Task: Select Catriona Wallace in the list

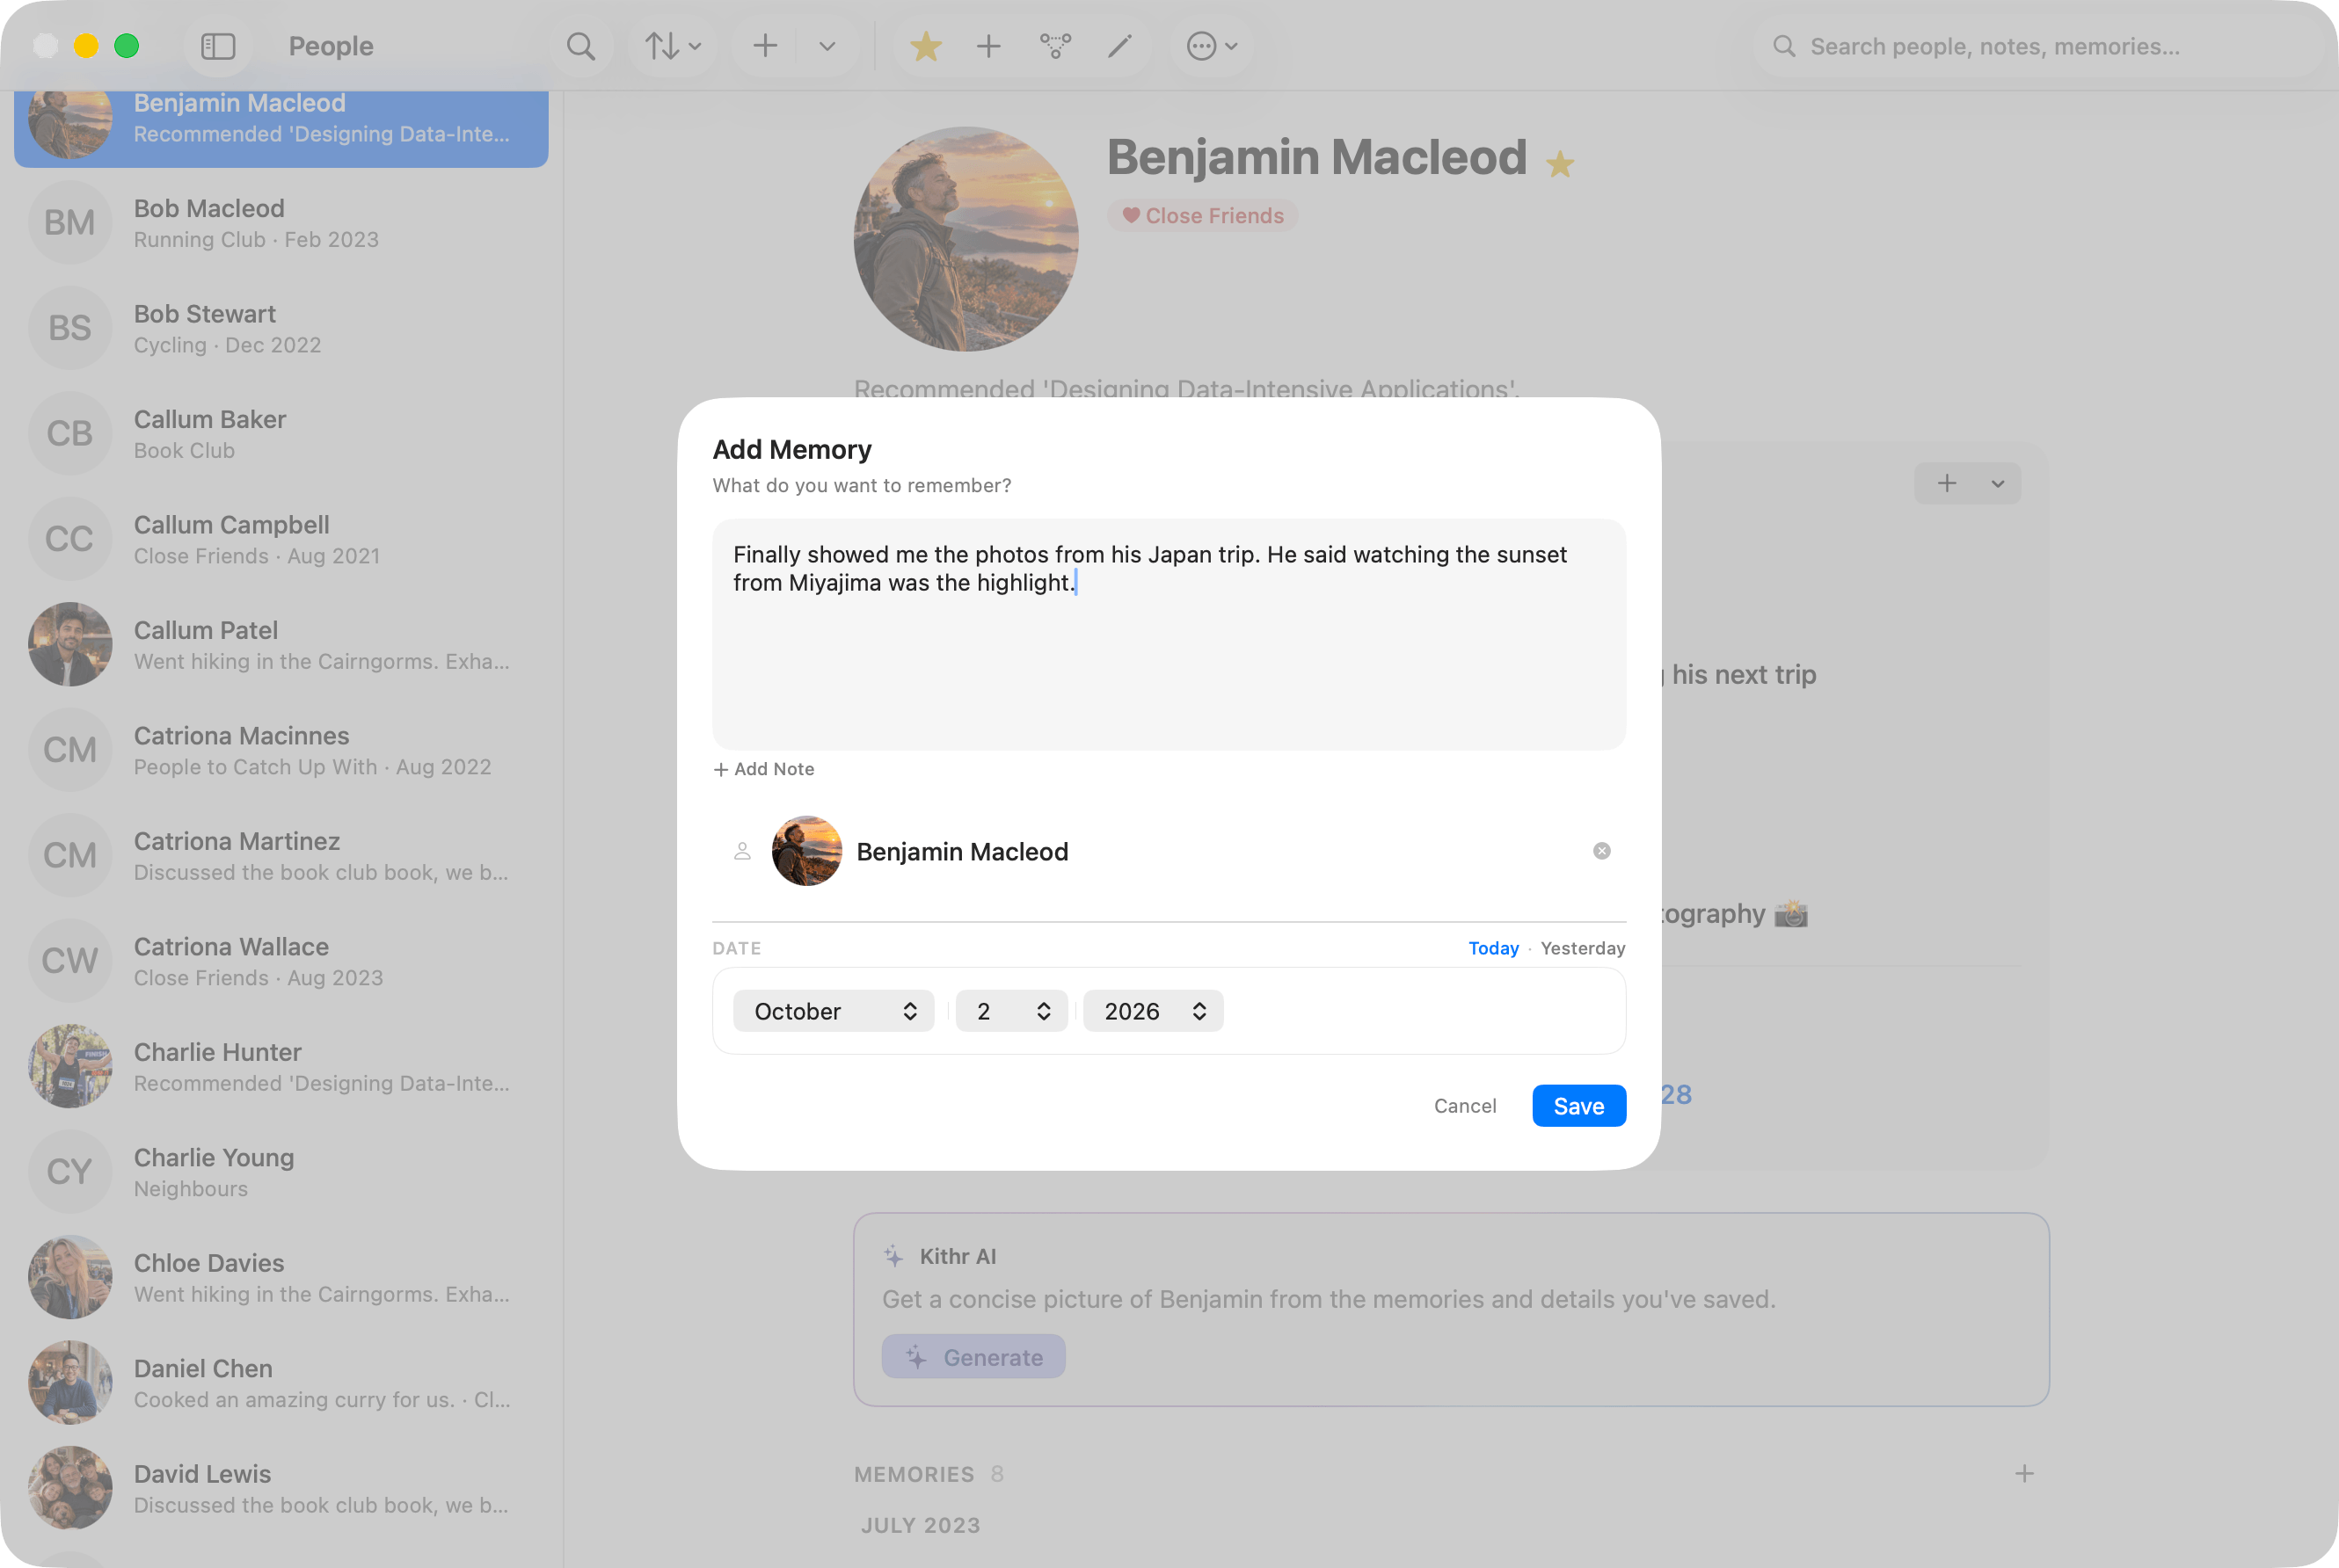Action: click(x=281, y=961)
